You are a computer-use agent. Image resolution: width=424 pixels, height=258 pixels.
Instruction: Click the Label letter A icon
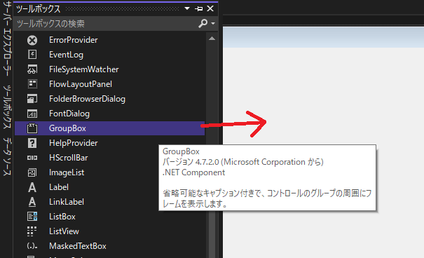pos(32,187)
